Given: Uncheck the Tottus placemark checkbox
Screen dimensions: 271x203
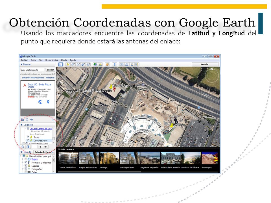Looking at the screenshot, I should coord(28,137).
